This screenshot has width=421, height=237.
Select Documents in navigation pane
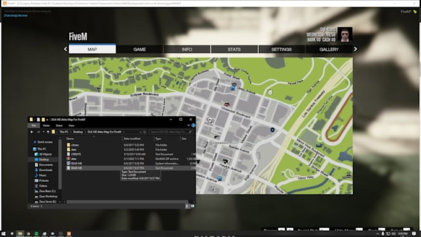pos(46,165)
